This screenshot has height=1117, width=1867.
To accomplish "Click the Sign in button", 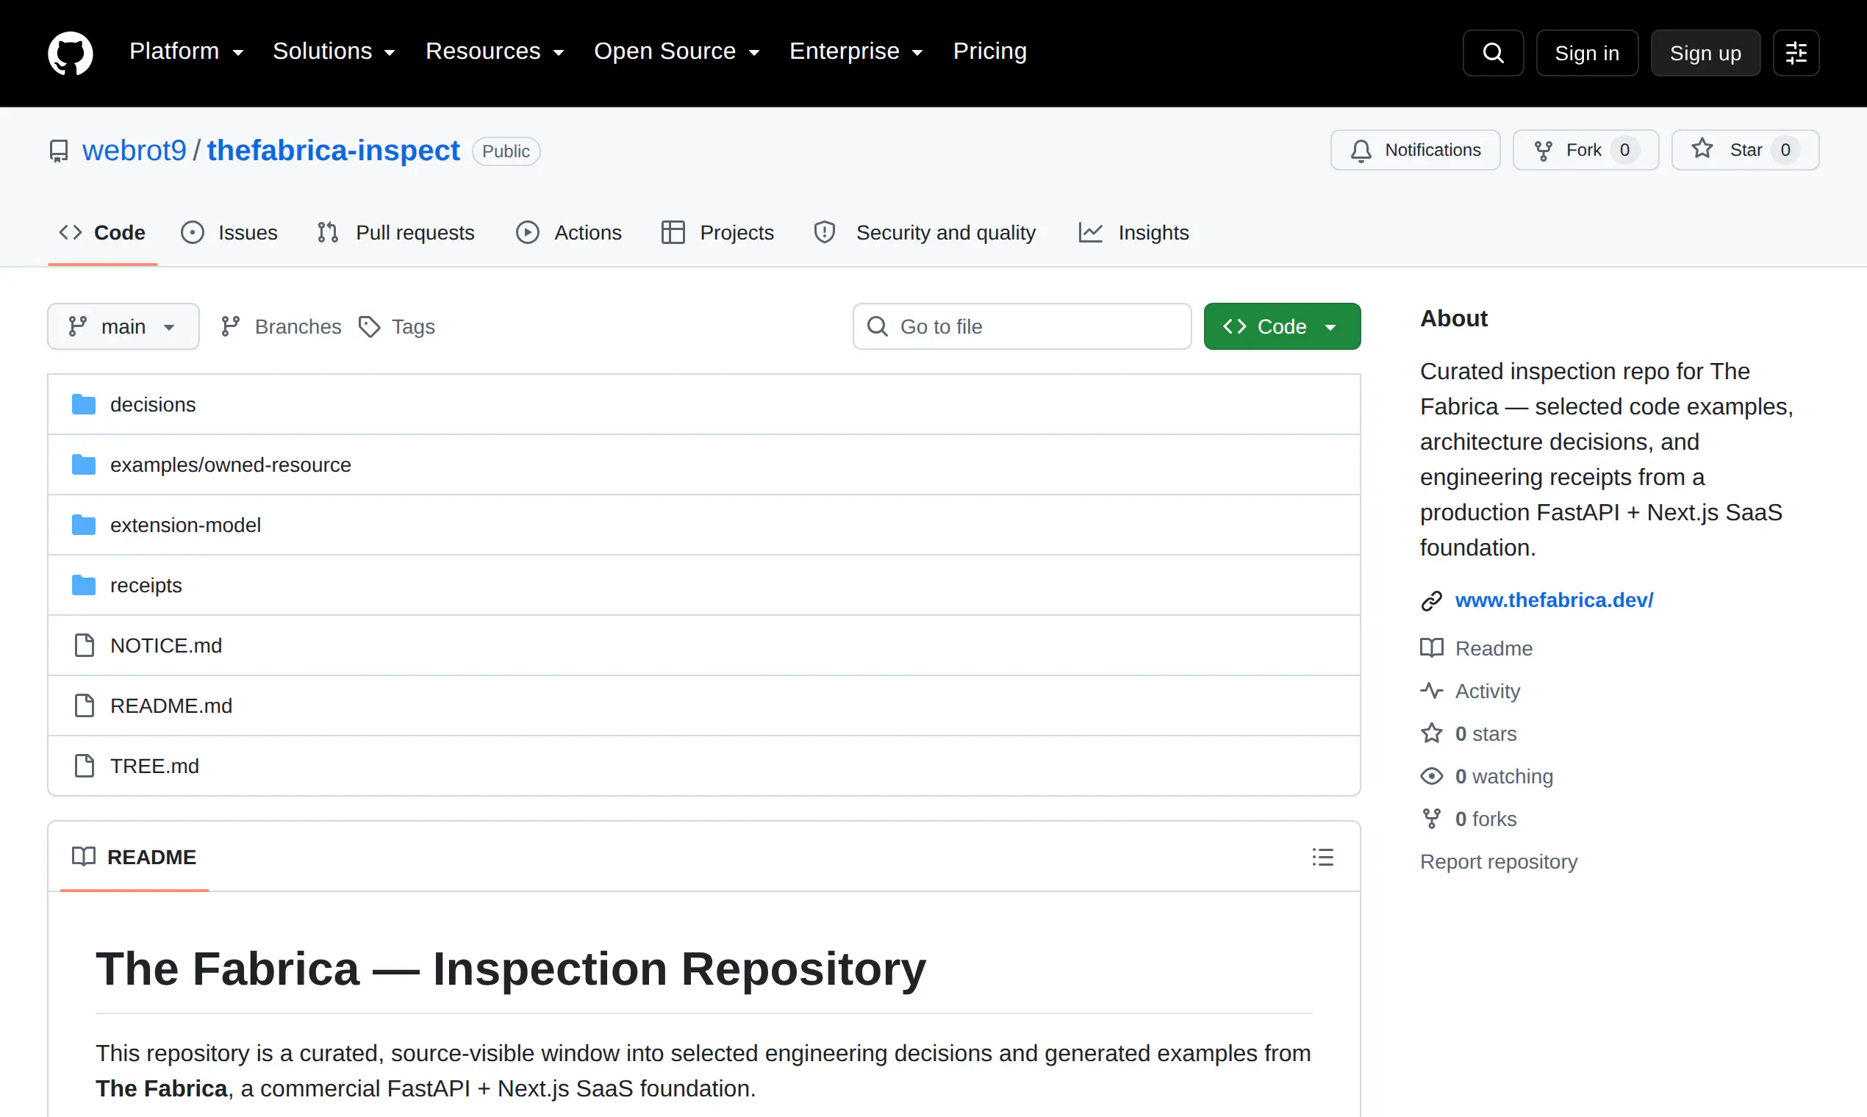I will click(1587, 53).
